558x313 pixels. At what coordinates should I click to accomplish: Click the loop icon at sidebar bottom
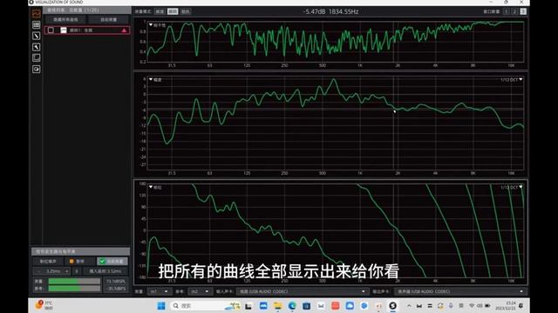37,70
